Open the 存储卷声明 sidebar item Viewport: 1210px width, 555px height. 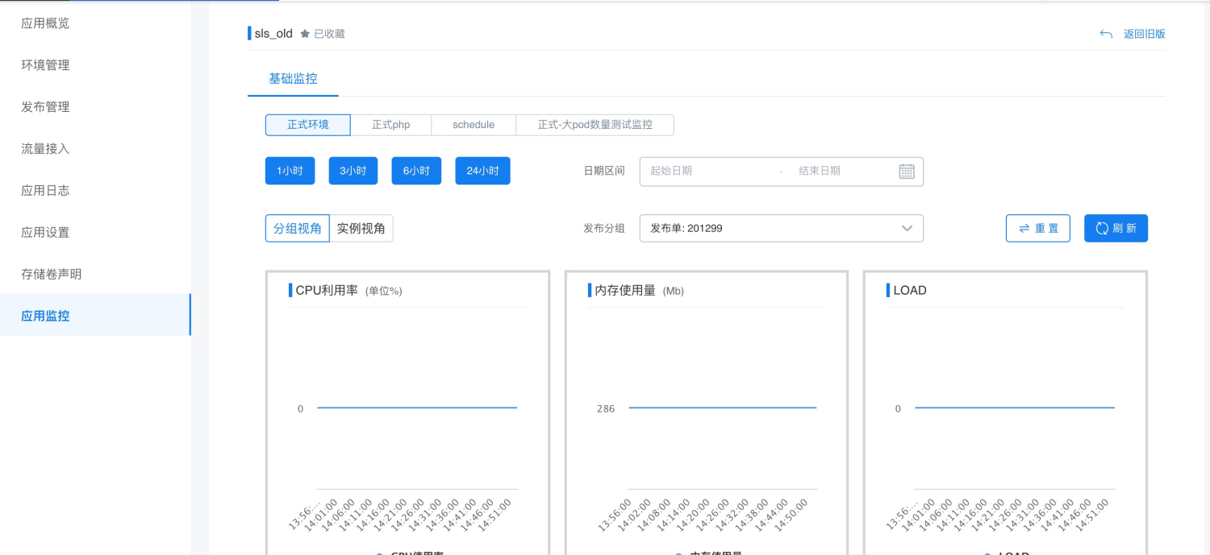[x=95, y=274]
